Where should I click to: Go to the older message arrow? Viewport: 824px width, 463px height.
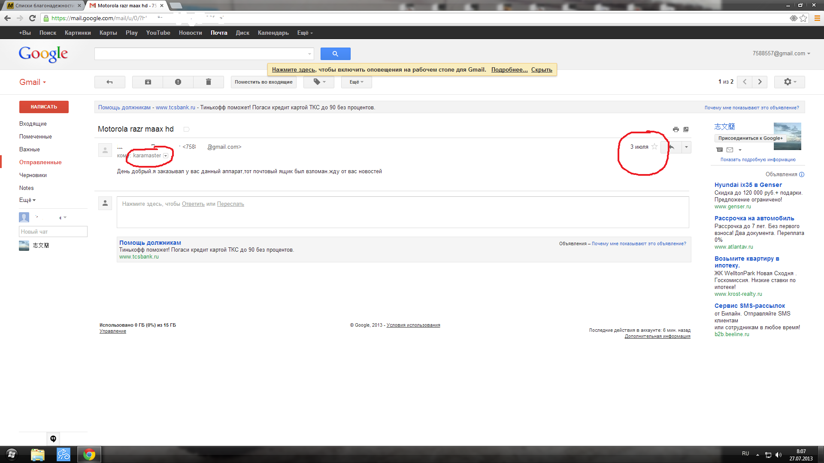[x=760, y=82]
